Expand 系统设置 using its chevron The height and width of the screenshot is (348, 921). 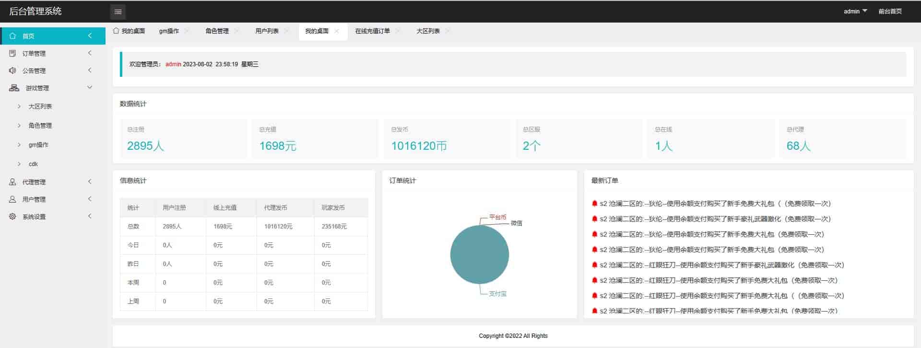click(89, 216)
